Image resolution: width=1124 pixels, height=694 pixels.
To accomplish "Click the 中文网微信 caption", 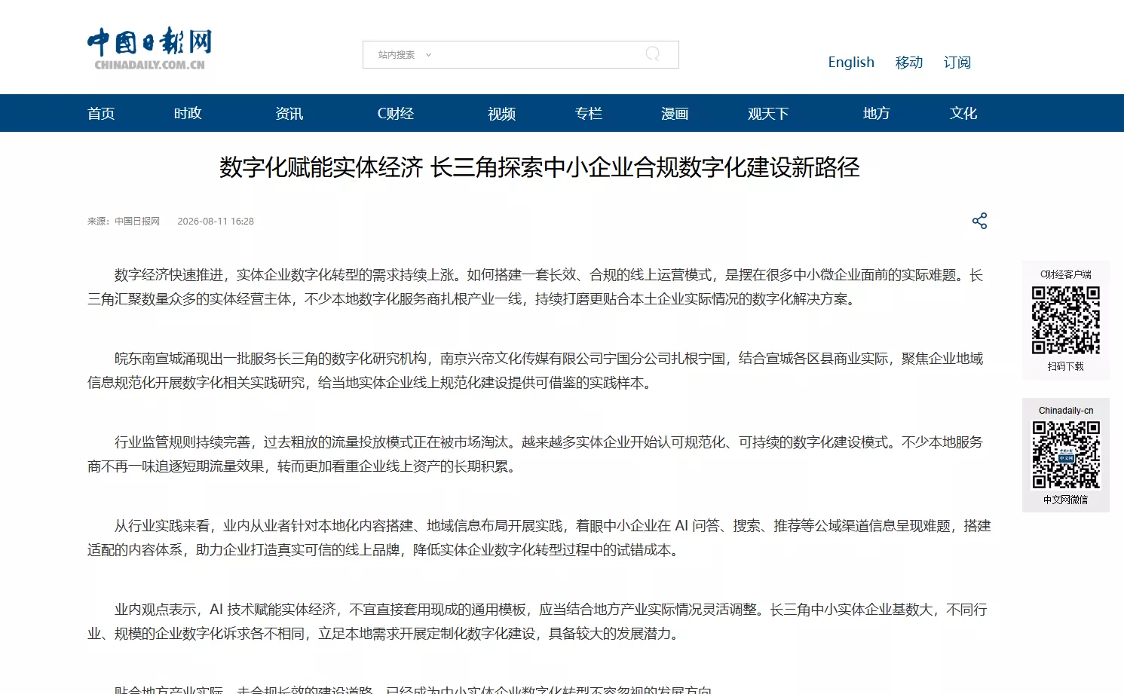I will (1066, 500).
